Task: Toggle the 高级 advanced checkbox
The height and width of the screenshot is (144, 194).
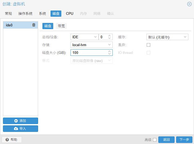Action: pyautogui.click(x=155, y=140)
